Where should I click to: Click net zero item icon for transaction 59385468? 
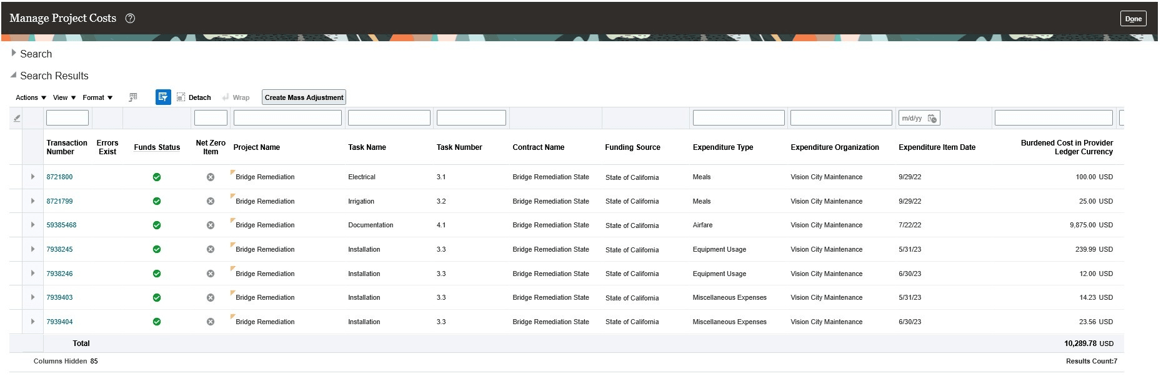point(211,225)
